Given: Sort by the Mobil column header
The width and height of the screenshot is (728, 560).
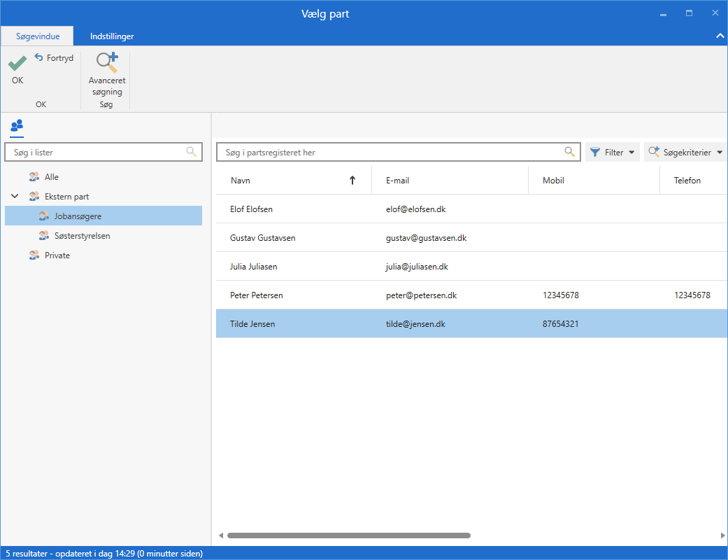Looking at the screenshot, I should [x=594, y=181].
